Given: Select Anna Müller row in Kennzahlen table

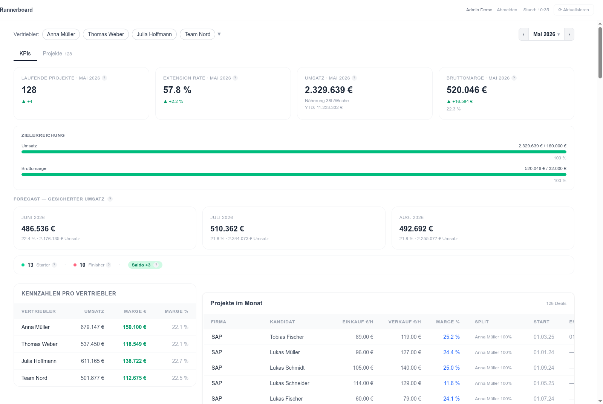Looking at the screenshot, I should (x=105, y=327).
